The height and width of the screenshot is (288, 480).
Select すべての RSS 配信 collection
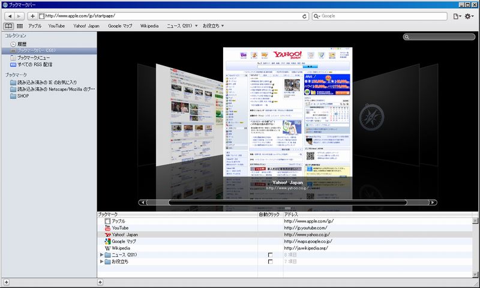(x=35, y=65)
